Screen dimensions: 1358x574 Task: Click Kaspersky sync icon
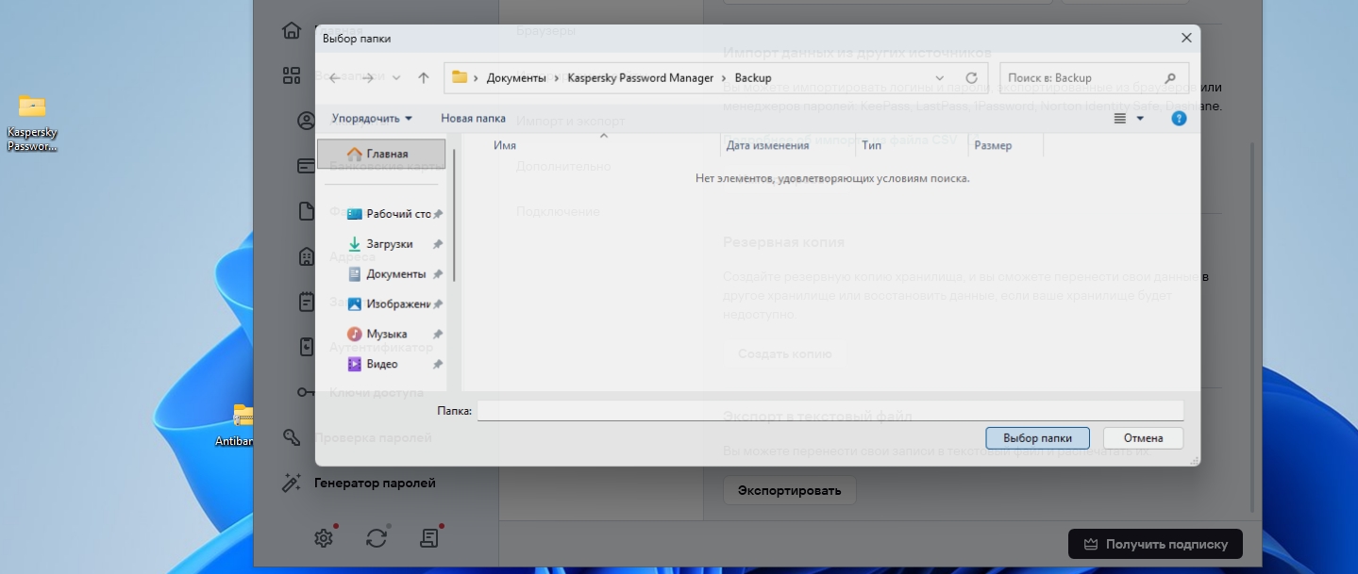click(377, 537)
